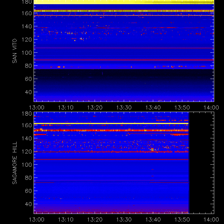
Task: Select 120 on the Sagamore Hill frequency axis
Action: [x=27, y=151]
